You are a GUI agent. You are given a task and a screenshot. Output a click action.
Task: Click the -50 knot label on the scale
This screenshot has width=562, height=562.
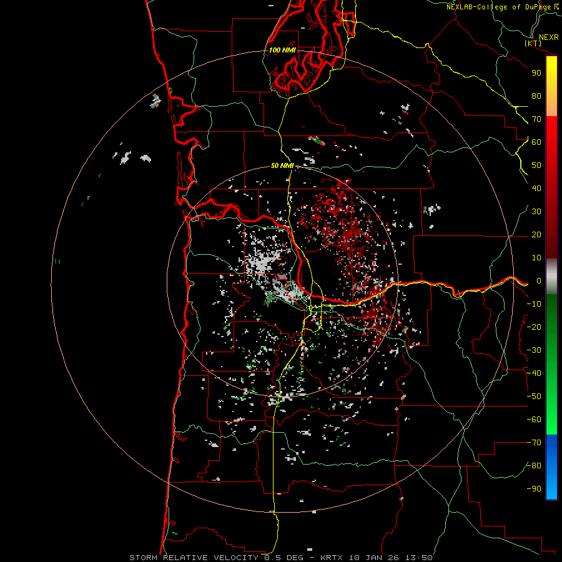[x=534, y=397]
